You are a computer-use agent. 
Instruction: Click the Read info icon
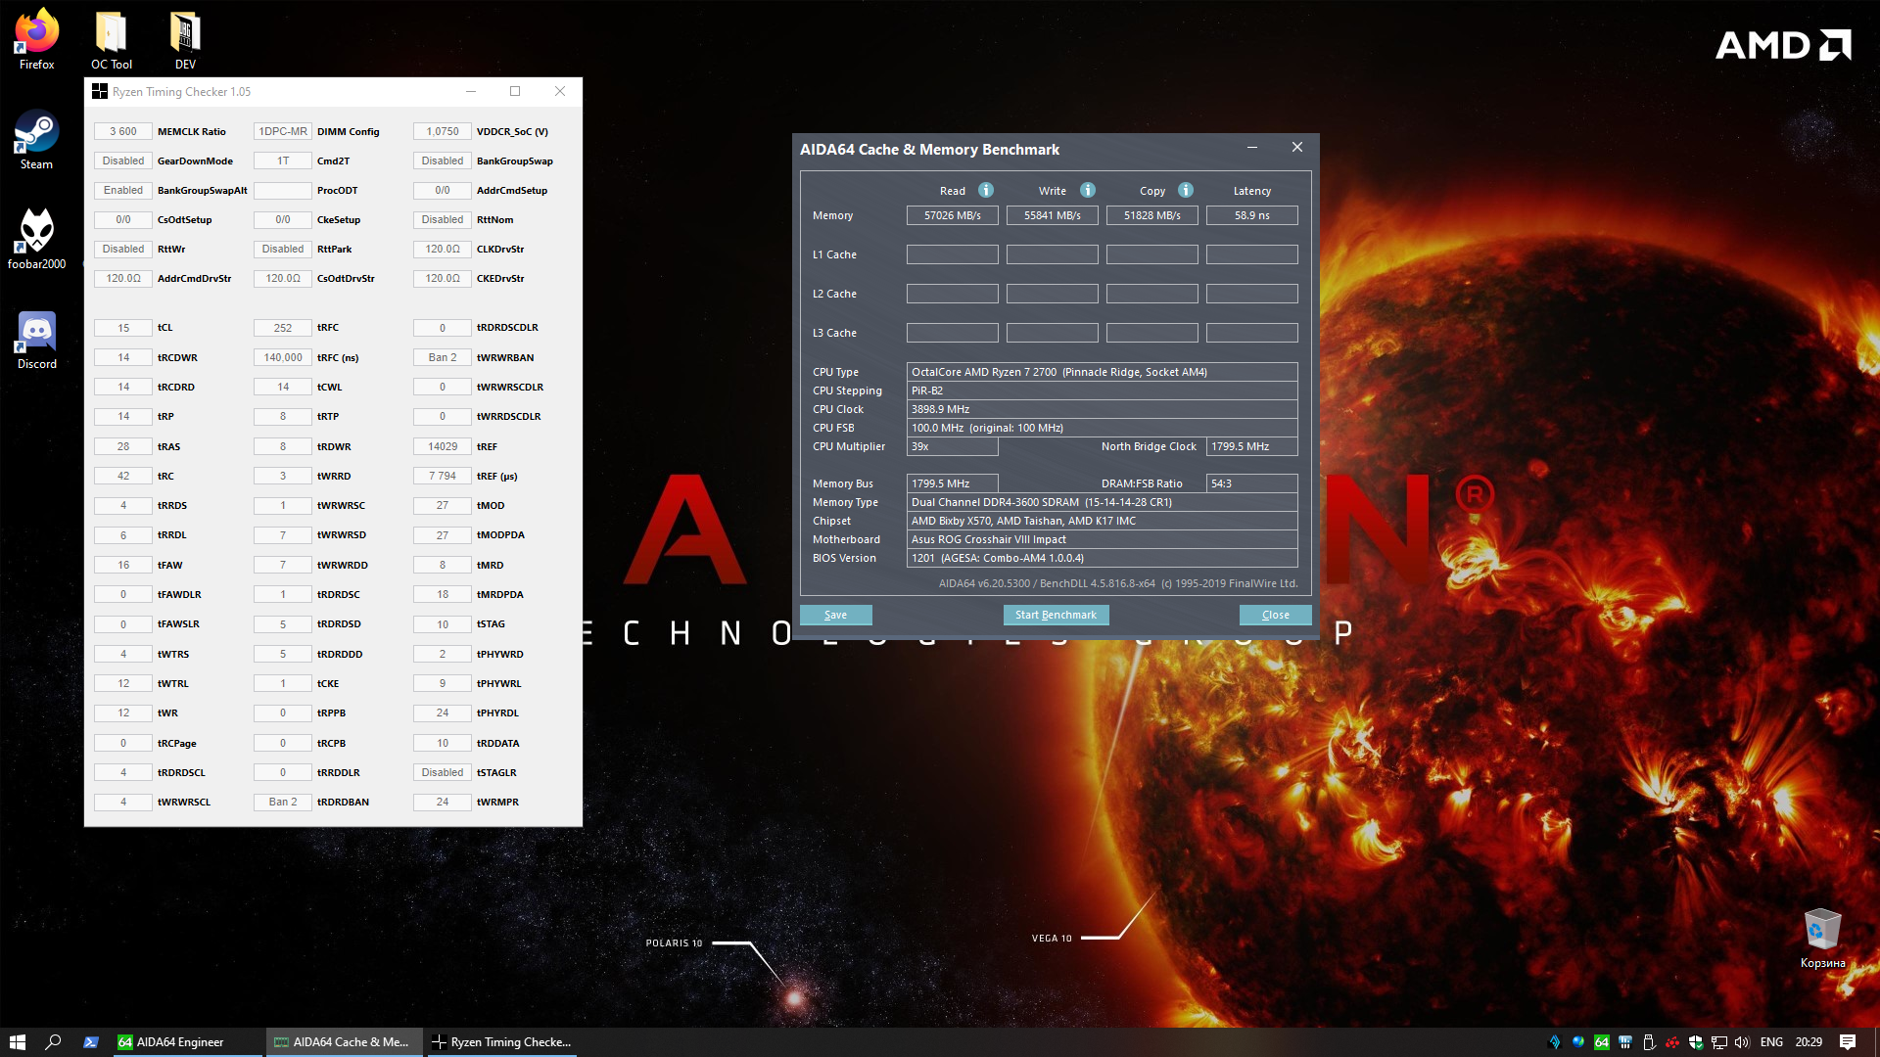coord(986,190)
